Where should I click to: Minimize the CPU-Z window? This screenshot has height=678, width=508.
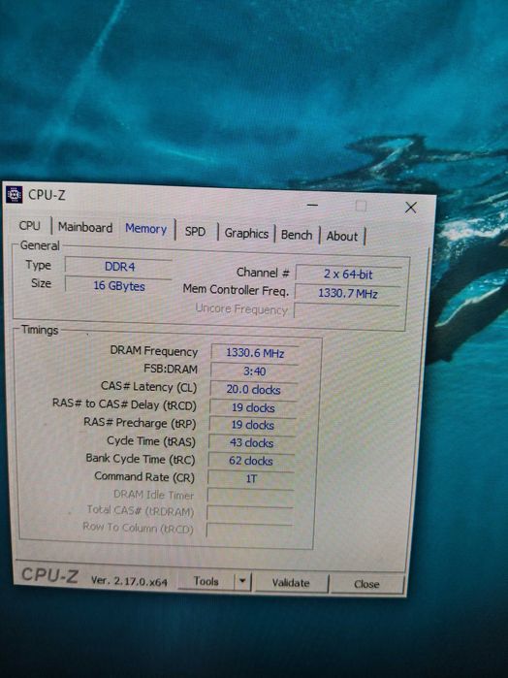[312, 205]
